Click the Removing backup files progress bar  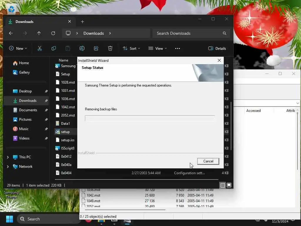[x=150, y=118]
